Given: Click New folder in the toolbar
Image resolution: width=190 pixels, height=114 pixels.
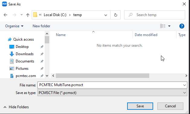Looking at the screenshot, I should [41, 26].
